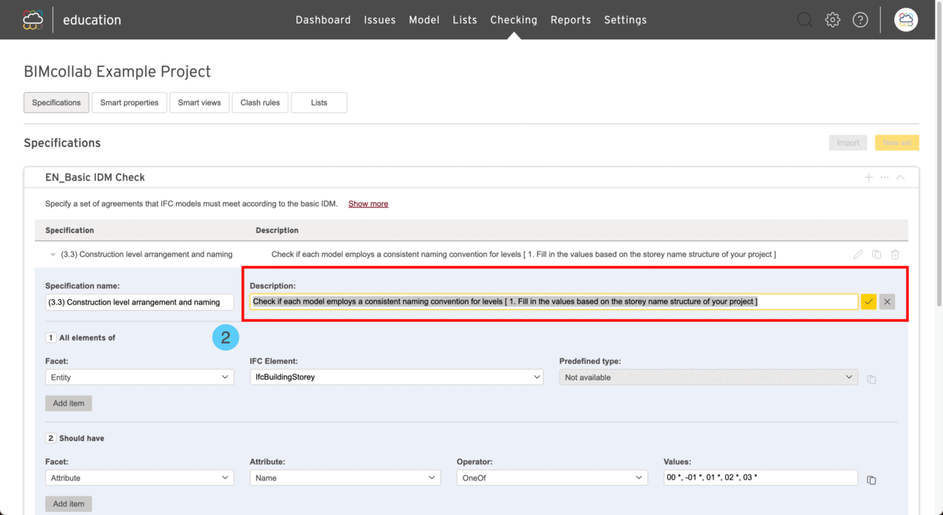Click the New set button
The image size is (943, 515).
coord(897,143)
